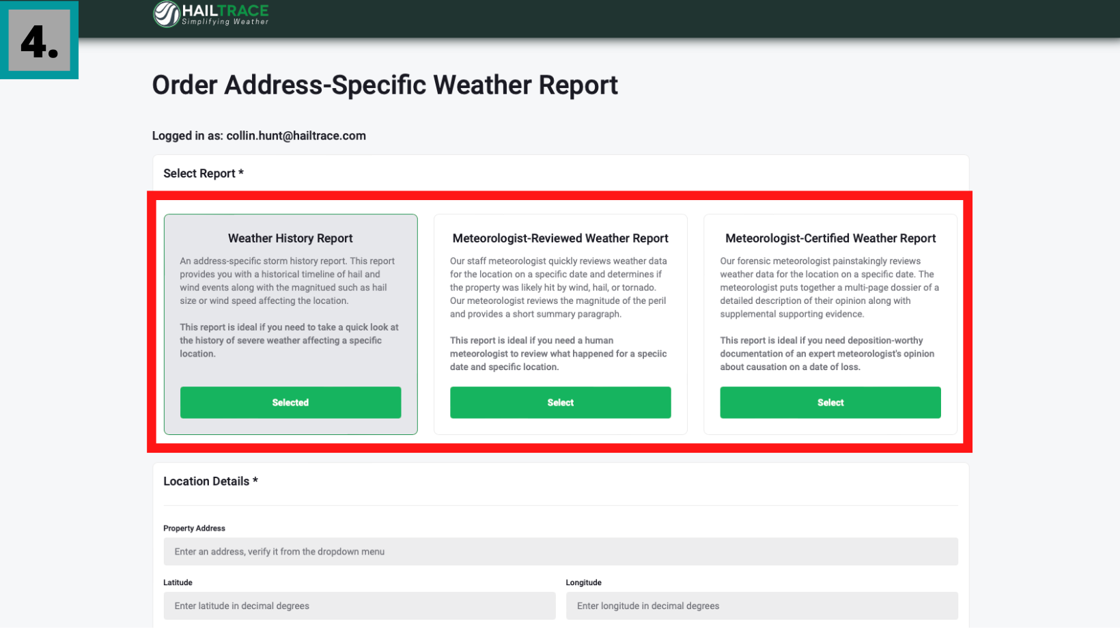1120x631 pixels.
Task: Click the 'Our forensic meteorologist painstakingly reviews' paragraph
Action: coord(829,288)
